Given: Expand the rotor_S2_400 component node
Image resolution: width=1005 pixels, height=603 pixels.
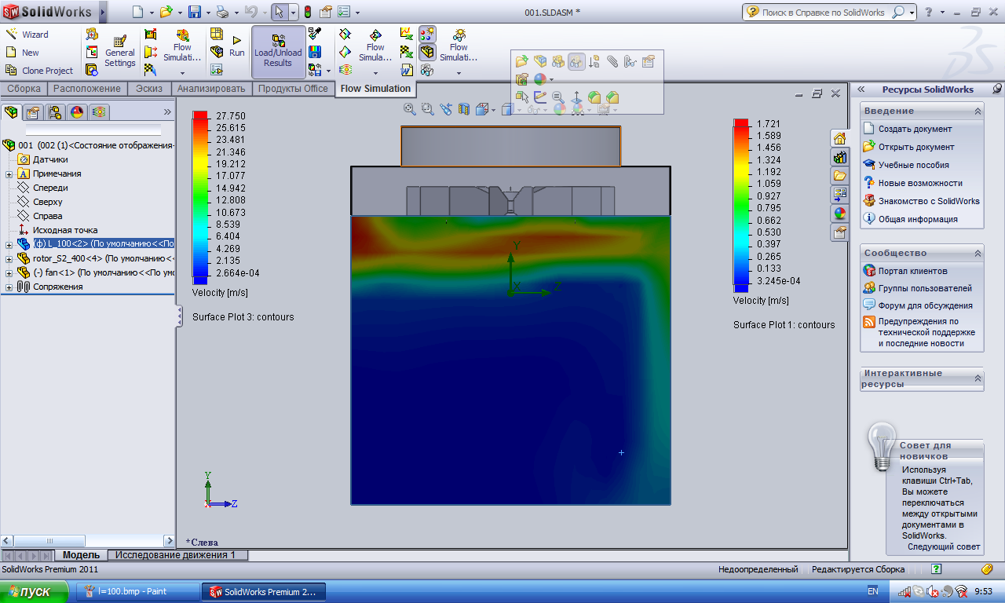Looking at the screenshot, I should click(x=9, y=258).
